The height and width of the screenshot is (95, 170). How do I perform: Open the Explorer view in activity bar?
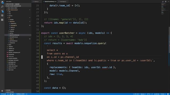pyautogui.click(x=2, y=2)
